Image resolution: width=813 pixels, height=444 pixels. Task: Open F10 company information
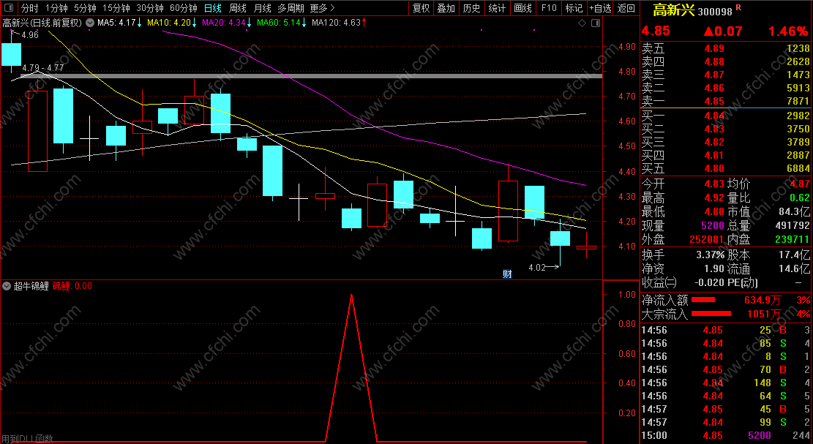click(x=549, y=8)
